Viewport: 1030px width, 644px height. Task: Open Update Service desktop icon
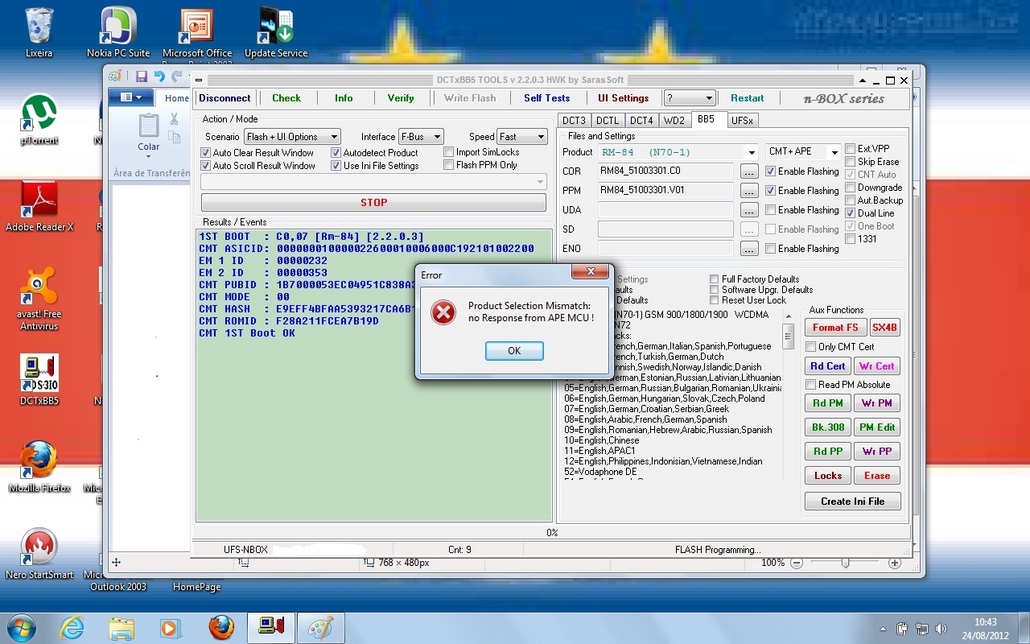click(x=276, y=32)
